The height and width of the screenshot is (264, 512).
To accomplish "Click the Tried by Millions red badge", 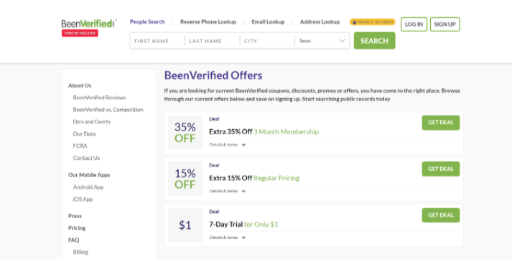I will [80, 33].
